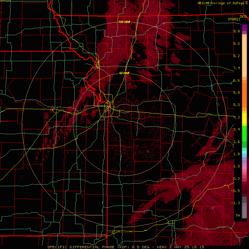
Task: Click the pink color bar segment near 1.0
Action: point(244,168)
